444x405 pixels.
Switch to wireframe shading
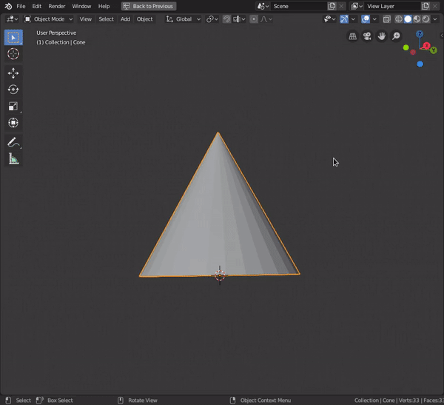coord(399,19)
